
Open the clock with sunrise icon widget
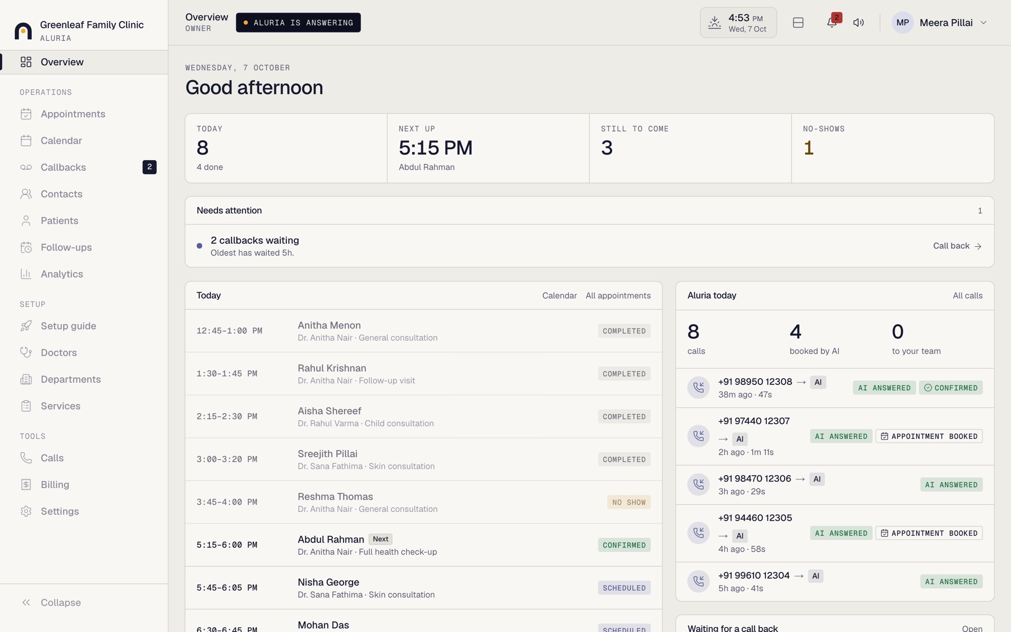click(738, 23)
